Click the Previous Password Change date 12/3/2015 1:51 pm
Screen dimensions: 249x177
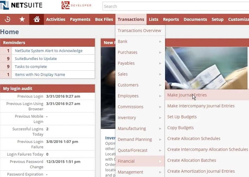coord(63,162)
